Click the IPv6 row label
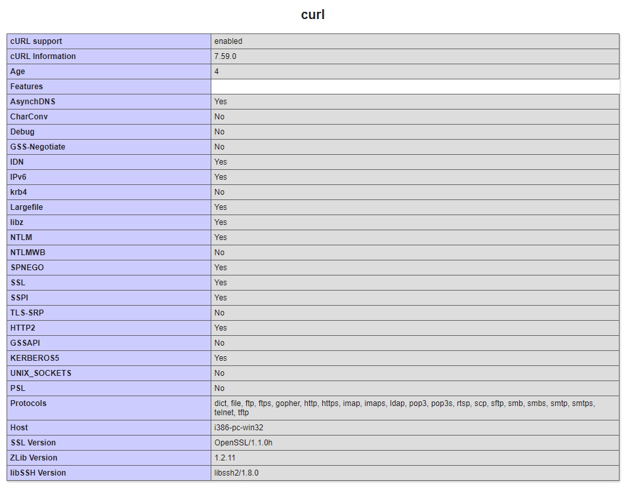634x490 pixels. (x=18, y=177)
